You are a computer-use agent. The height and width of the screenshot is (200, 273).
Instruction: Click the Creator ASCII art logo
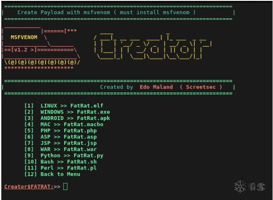point(153,46)
